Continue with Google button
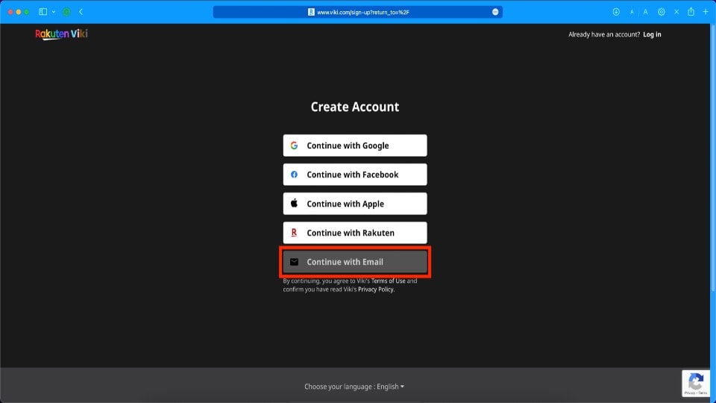The image size is (716, 403). 355,146
